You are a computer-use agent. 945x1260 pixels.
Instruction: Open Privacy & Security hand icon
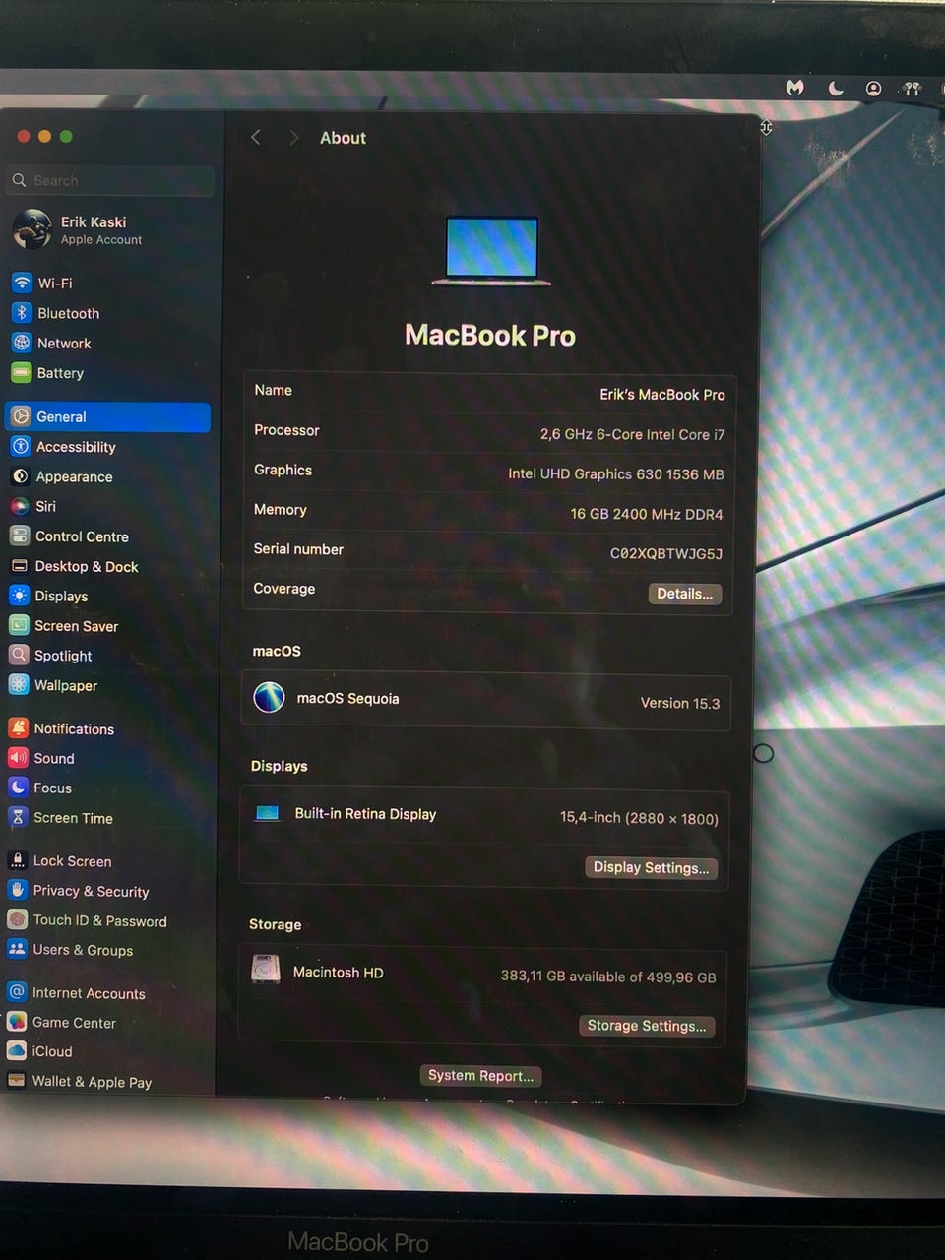coord(17,890)
